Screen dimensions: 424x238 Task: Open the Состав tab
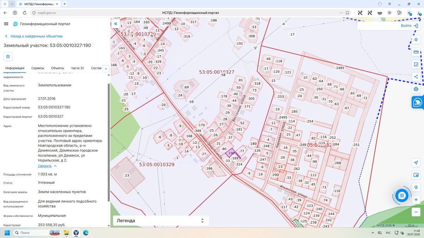pyautogui.click(x=96, y=68)
